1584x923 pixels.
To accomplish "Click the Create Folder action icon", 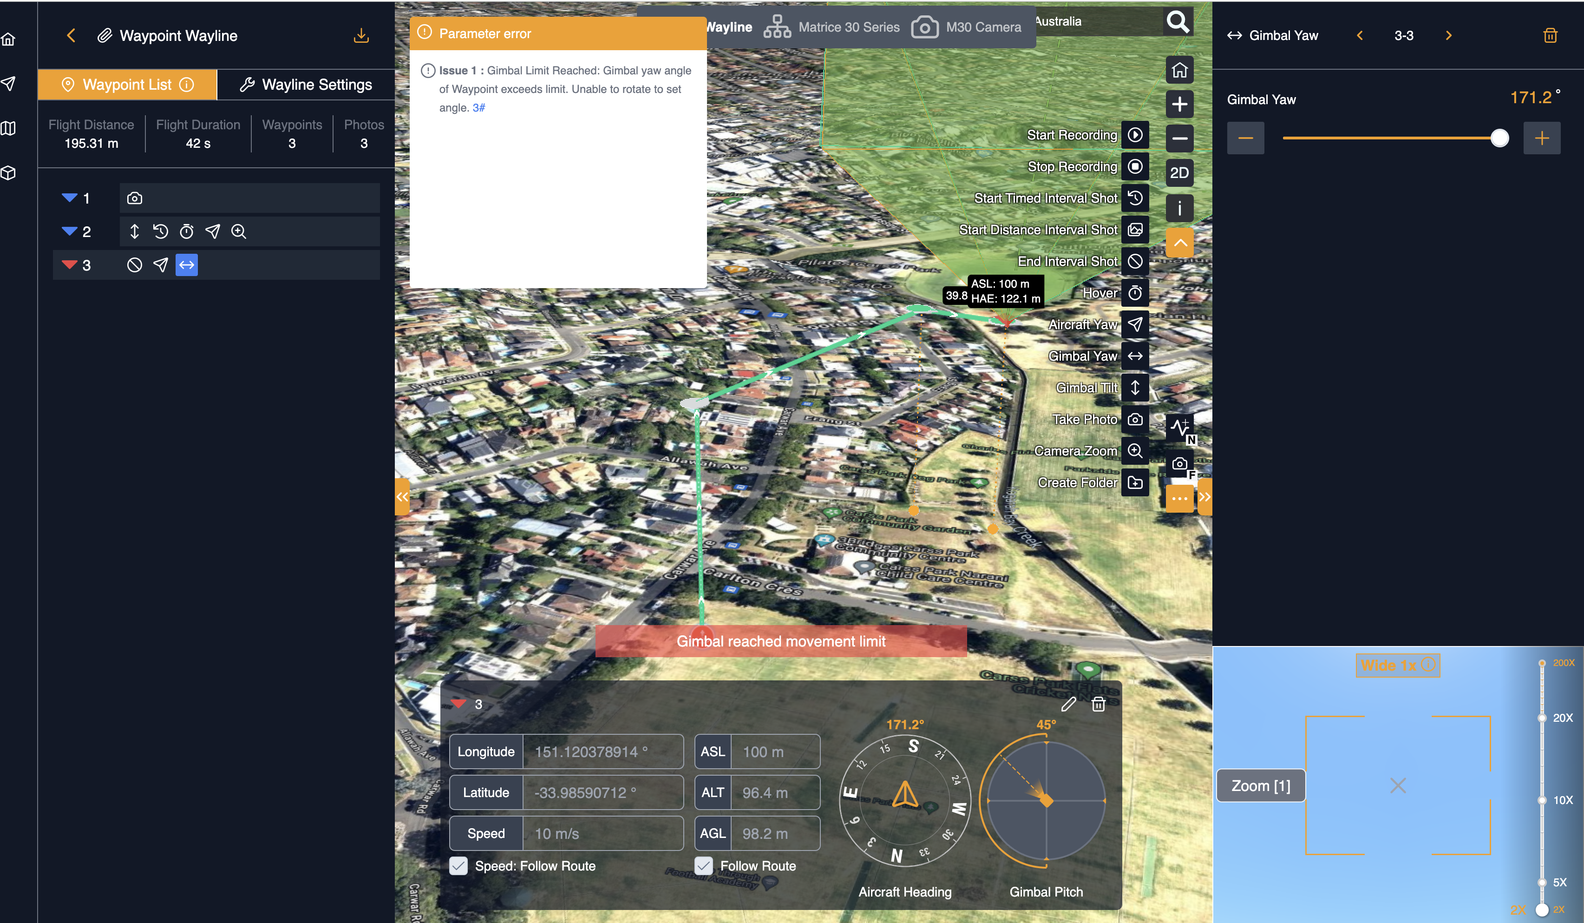I will coord(1134,482).
